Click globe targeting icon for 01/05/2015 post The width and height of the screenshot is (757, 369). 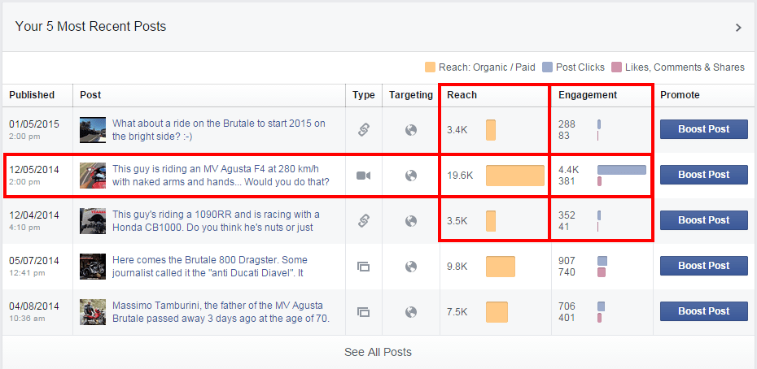[x=411, y=130]
